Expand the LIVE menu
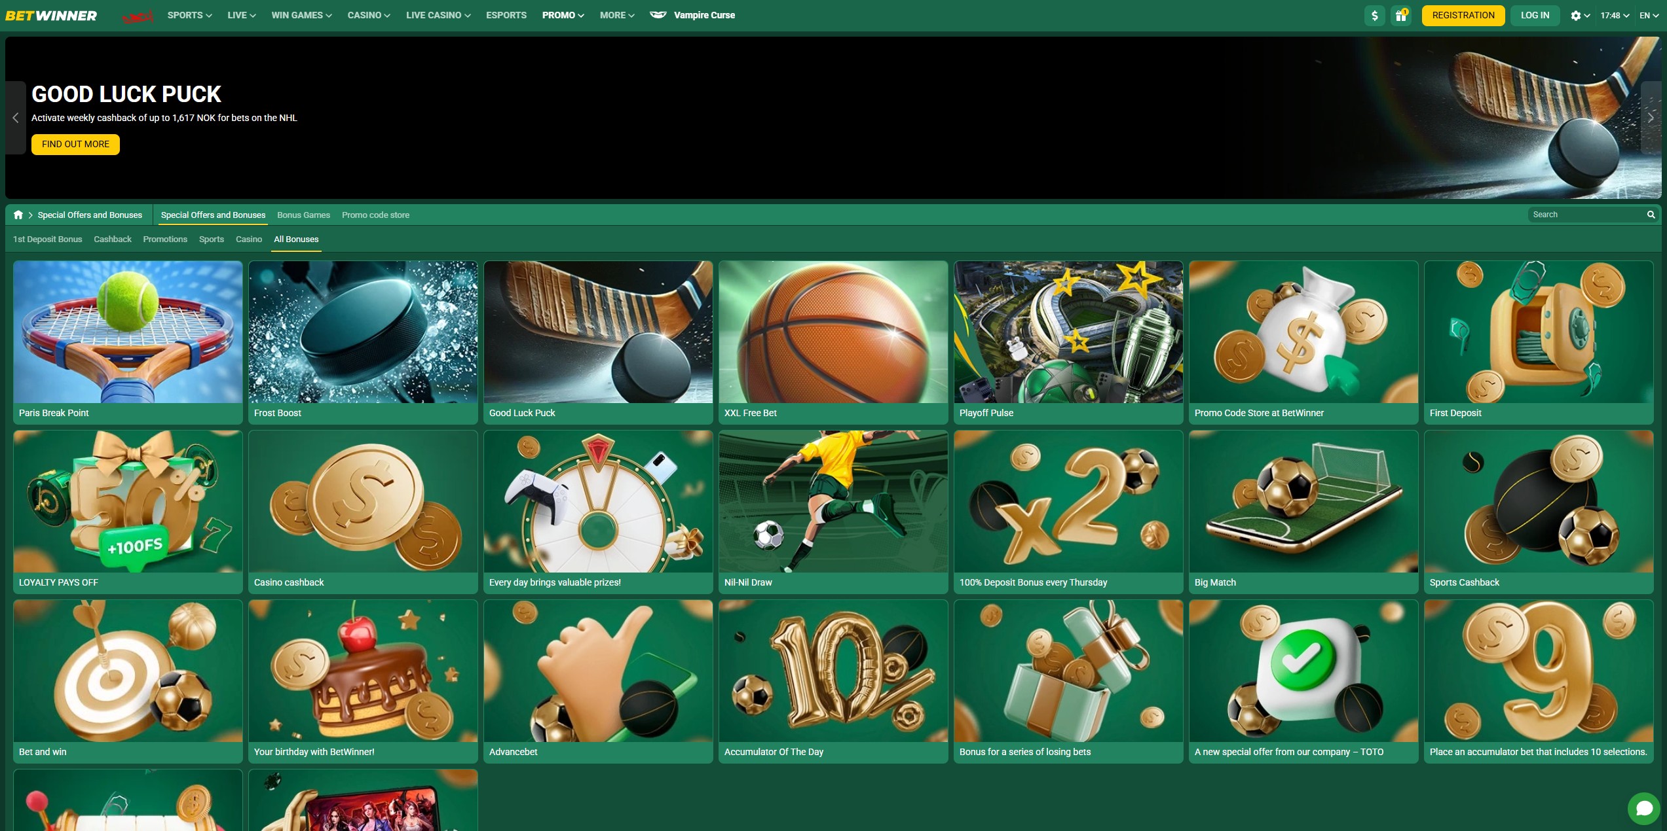1667x831 pixels. click(x=241, y=15)
